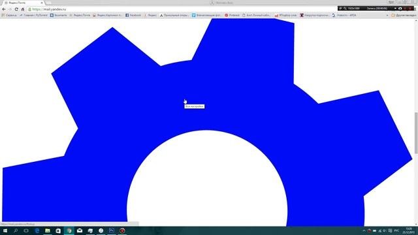The image size is (418, 235).
Task: Close the Яндекс.Почта tab
Action: point(42,3)
